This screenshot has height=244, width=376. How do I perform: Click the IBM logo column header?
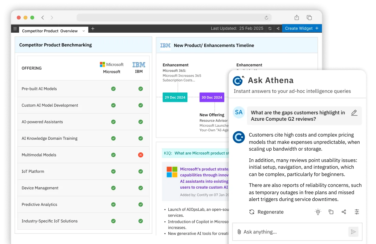click(139, 64)
